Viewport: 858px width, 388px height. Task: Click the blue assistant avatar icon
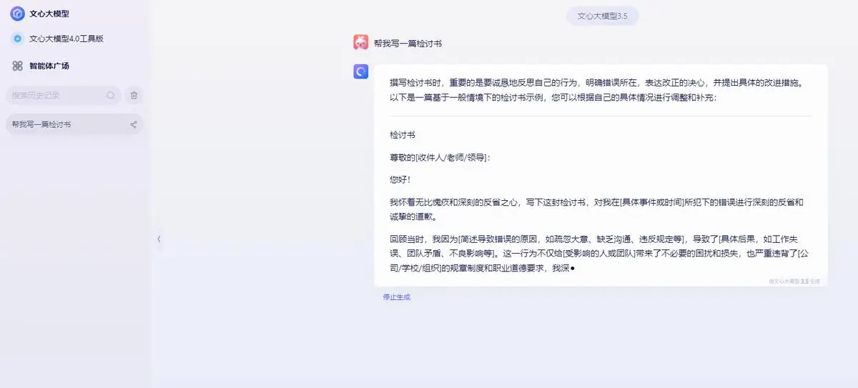click(361, 71)
